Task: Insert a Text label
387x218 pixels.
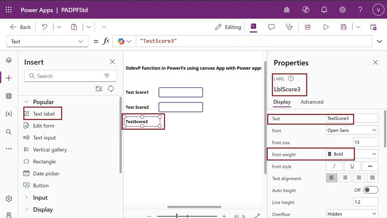Action: (43, 113)
